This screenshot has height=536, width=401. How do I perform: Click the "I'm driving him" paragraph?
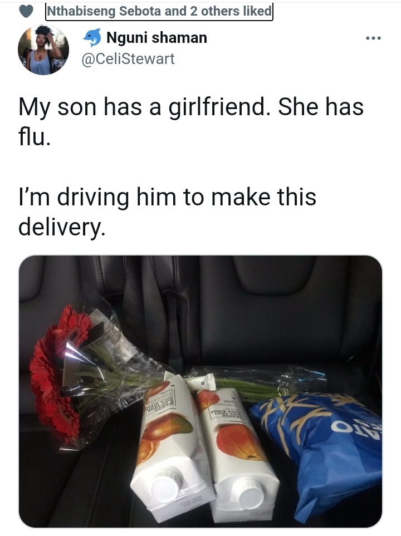tap(167, 212)
